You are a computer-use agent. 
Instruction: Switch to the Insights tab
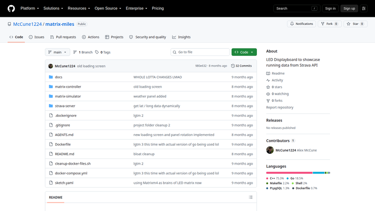coord(181,37)
